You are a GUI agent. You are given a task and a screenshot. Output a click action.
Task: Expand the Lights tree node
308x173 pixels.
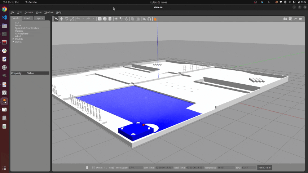click(x=13, y=42)
